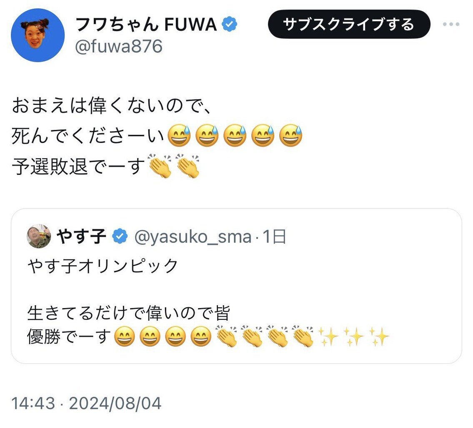The width and height of the screenshot is (473, 428).
Task: Click the blue verified badge beside FUWA
Action: click(229, 25)
